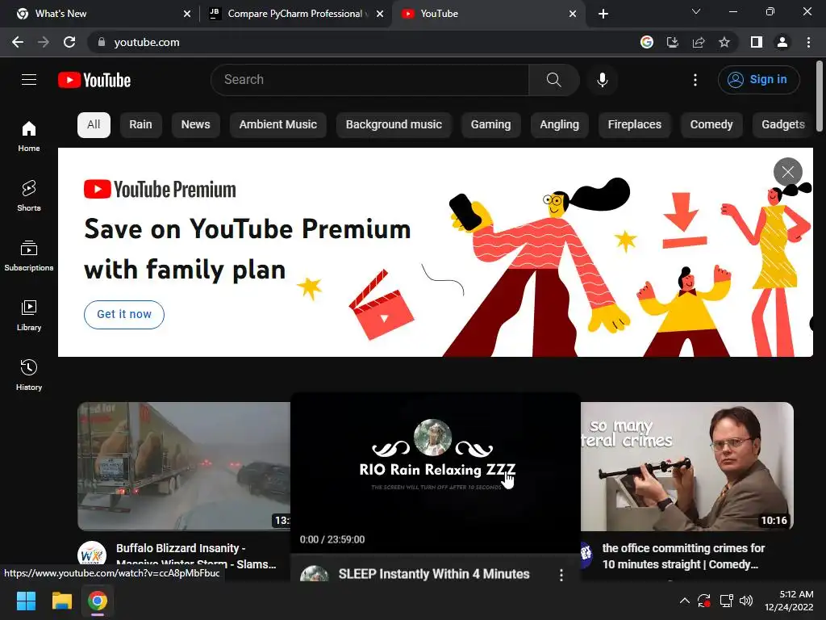Open the office committing crimes thumbnail
826x620 pixels.
[687, 466]
